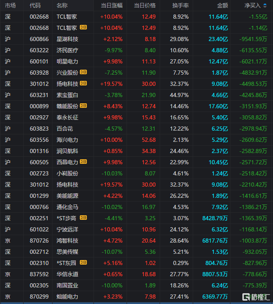This screenshot has height=304, width=273.
Task: Open stock 华信永道
Action: tap(67, 274)
